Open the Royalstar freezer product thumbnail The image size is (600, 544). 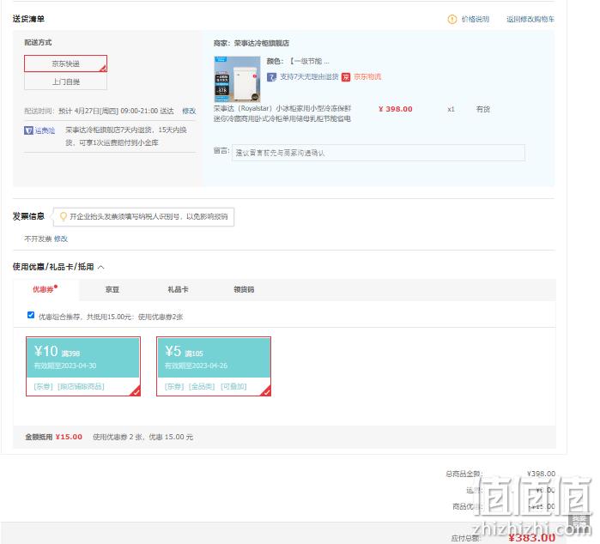pyautogui.click(x=237, y=80)
